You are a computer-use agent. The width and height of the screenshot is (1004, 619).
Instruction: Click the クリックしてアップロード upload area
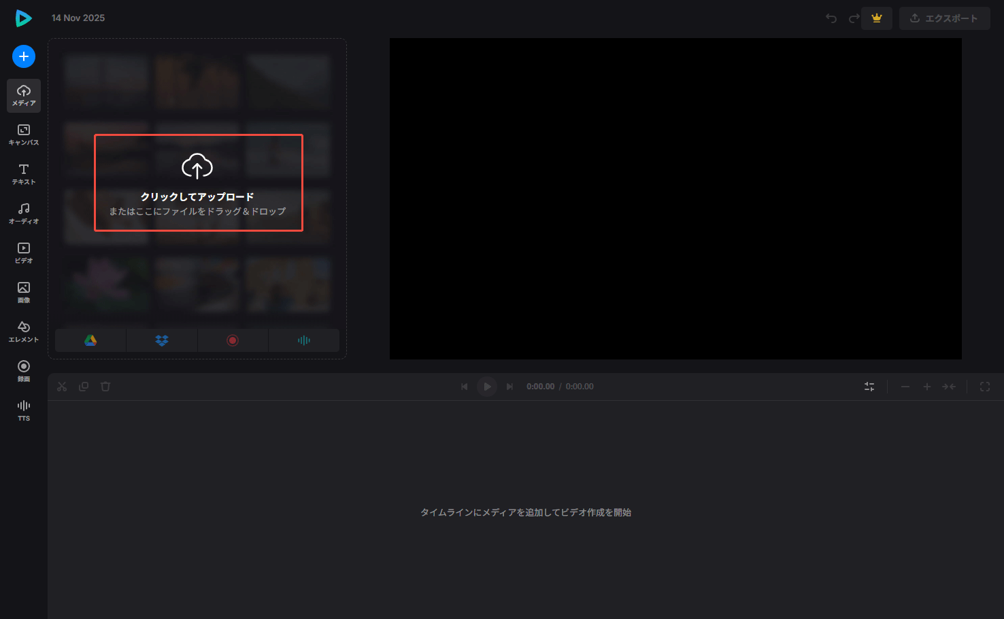(198, 182)
